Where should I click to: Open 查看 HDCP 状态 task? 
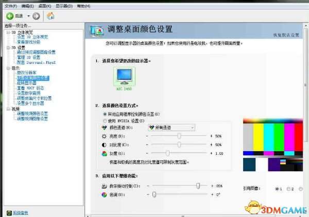point(30,88)
